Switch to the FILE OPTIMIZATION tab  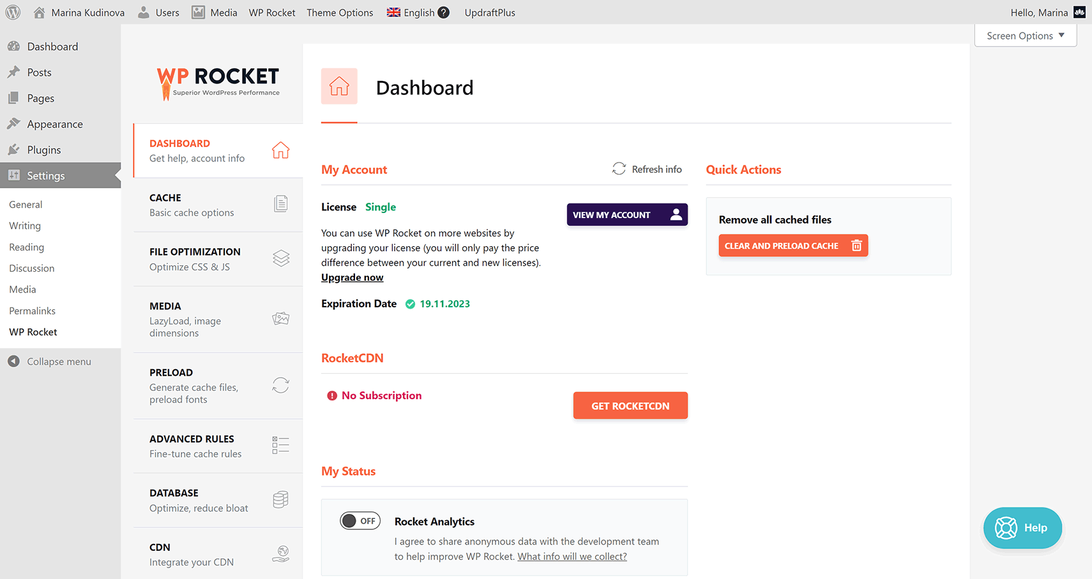click(x=218, y=259)
